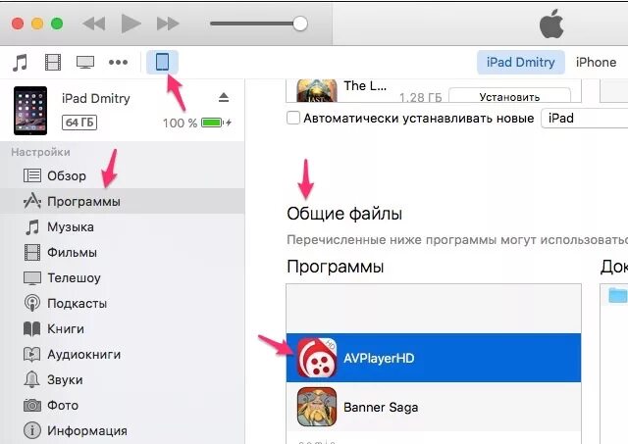
Task: Switch to the iPhone tab
Action: coord(596,62)
